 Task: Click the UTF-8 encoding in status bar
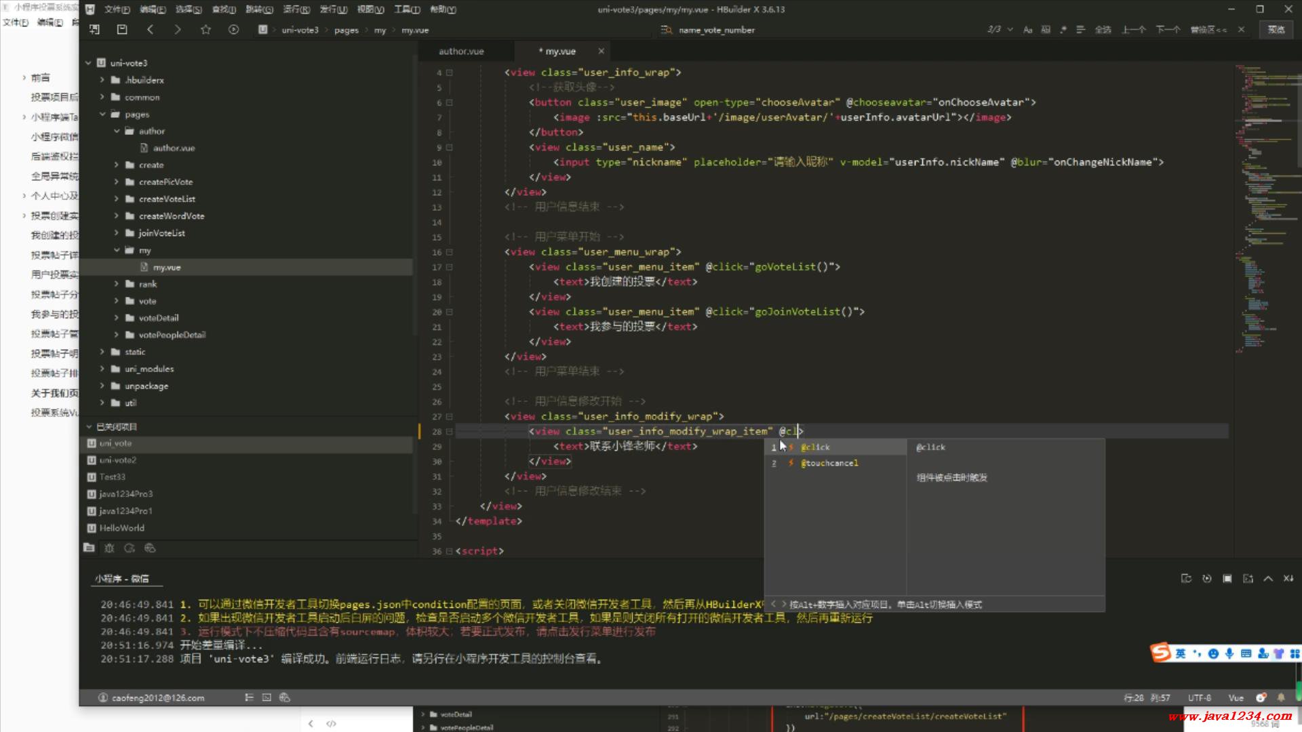(1199, 697)
